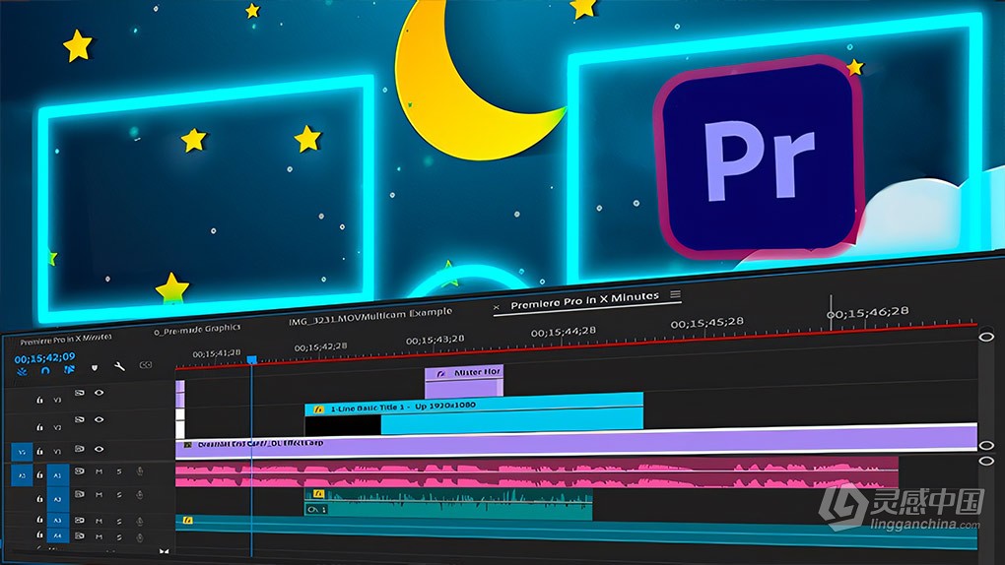
Task: Open Premiere Pro in X Minutes panel menu
Action: tap(676, 294)
